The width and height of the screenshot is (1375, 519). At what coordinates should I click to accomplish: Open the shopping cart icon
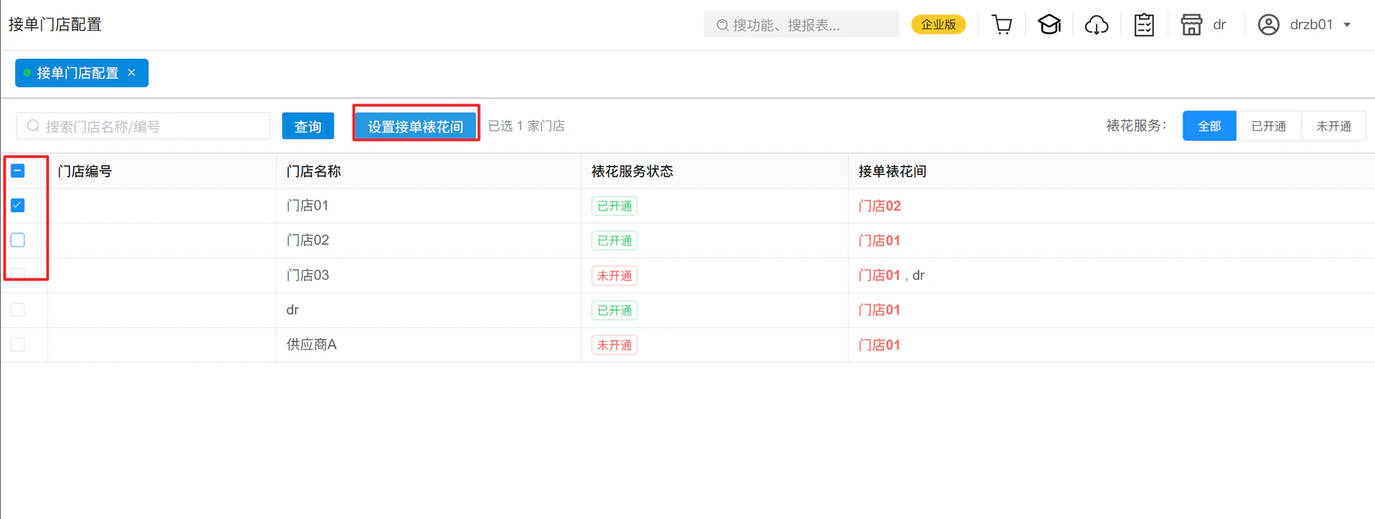coord(1002,25)
